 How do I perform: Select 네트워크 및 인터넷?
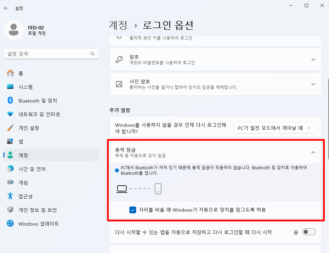pos(51,114)
